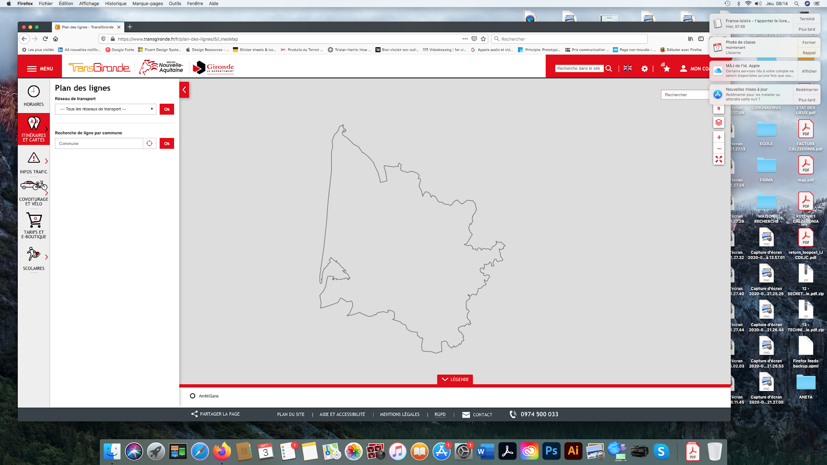Click Redémarrer on the updates notification
The height and width of the screenshot is (465, 827).
[807, 90]
